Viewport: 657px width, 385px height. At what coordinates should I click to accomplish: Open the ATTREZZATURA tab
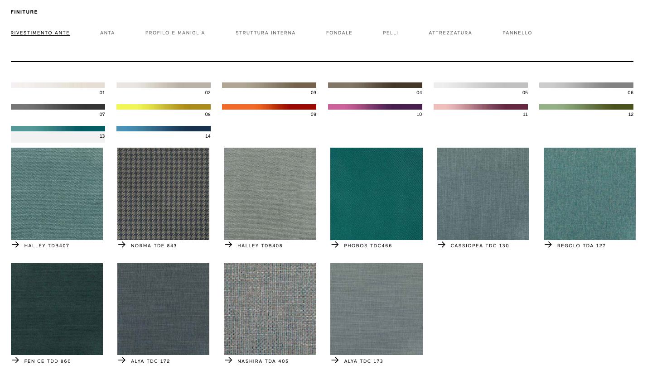(x=450, y=33)
